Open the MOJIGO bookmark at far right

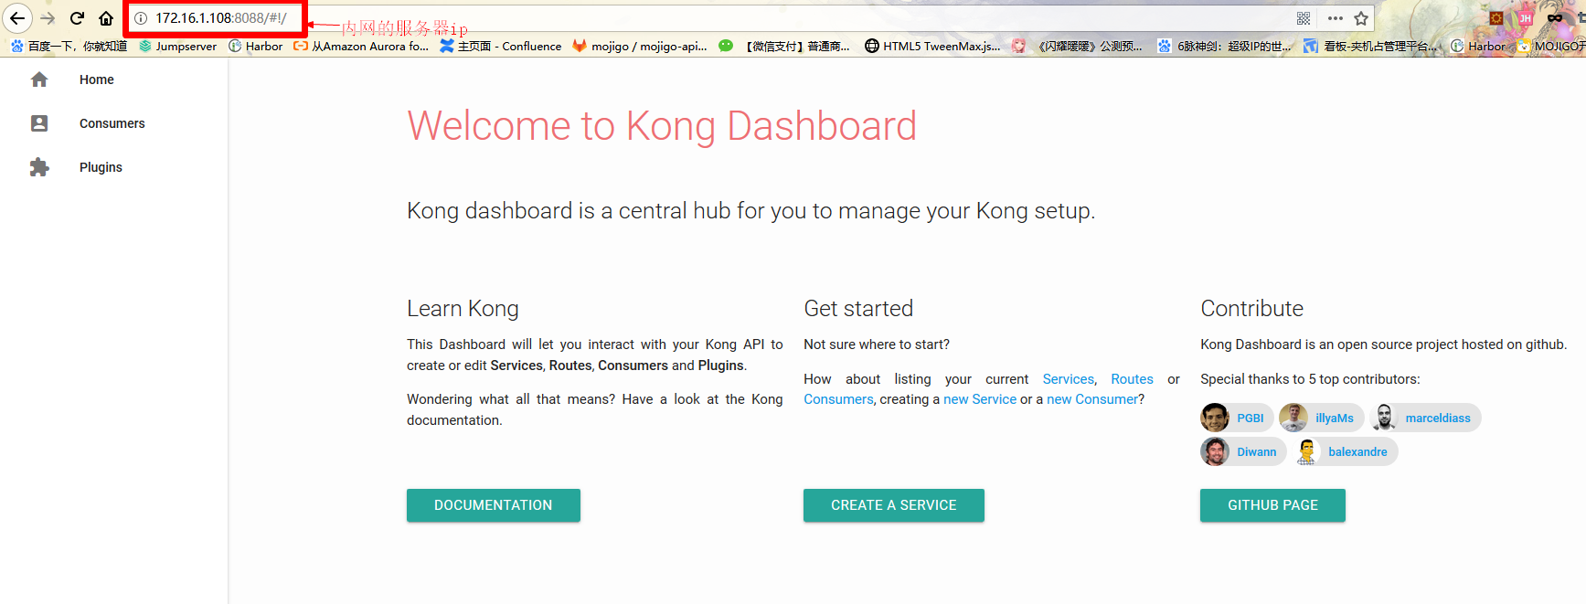pos(1552,46)
